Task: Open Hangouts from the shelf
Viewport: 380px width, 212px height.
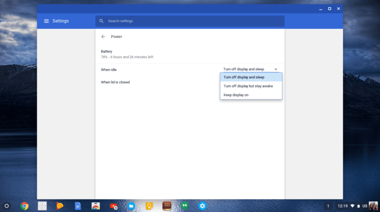Action: point(185,205)
